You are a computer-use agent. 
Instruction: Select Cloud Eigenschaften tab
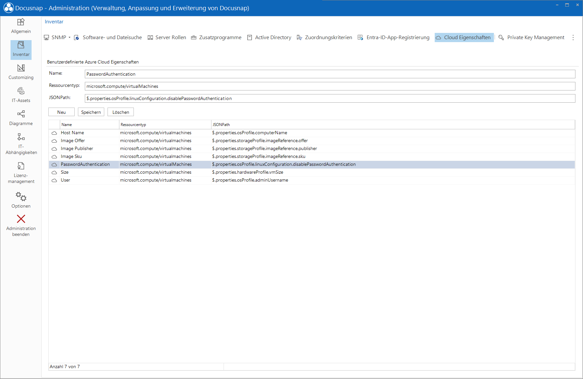point(464,38)
